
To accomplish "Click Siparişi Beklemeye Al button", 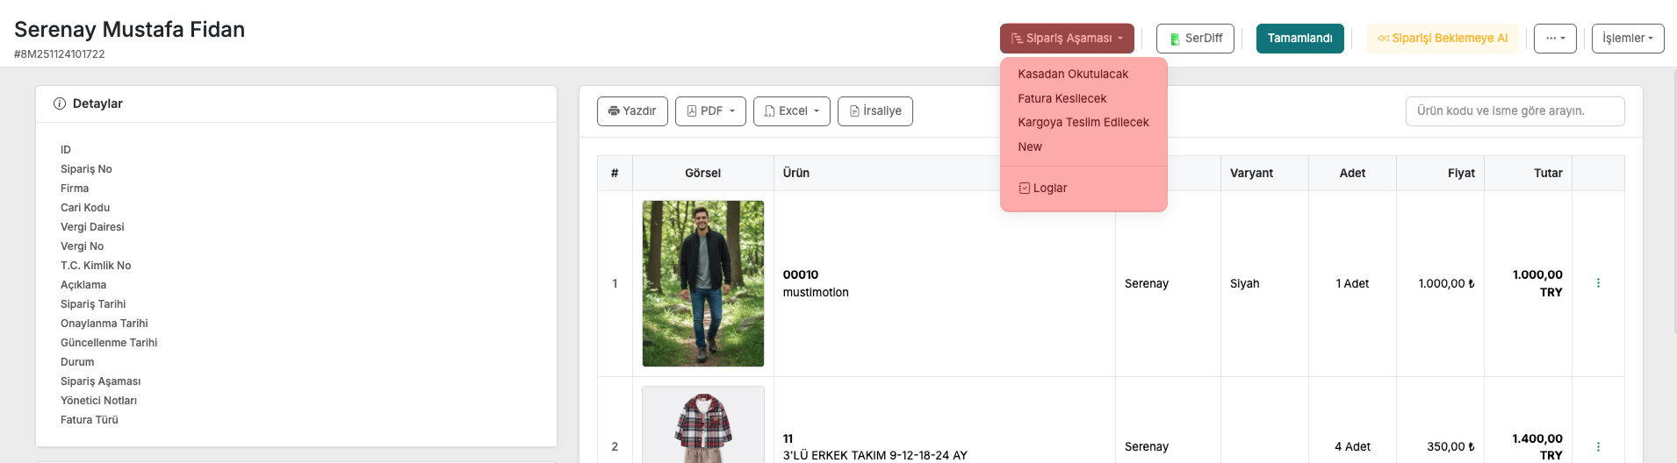I will 1442,39.
